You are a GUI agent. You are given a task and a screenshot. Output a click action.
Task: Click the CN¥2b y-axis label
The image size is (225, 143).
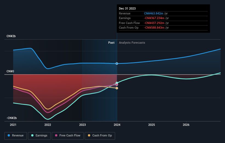pos(11,36)
